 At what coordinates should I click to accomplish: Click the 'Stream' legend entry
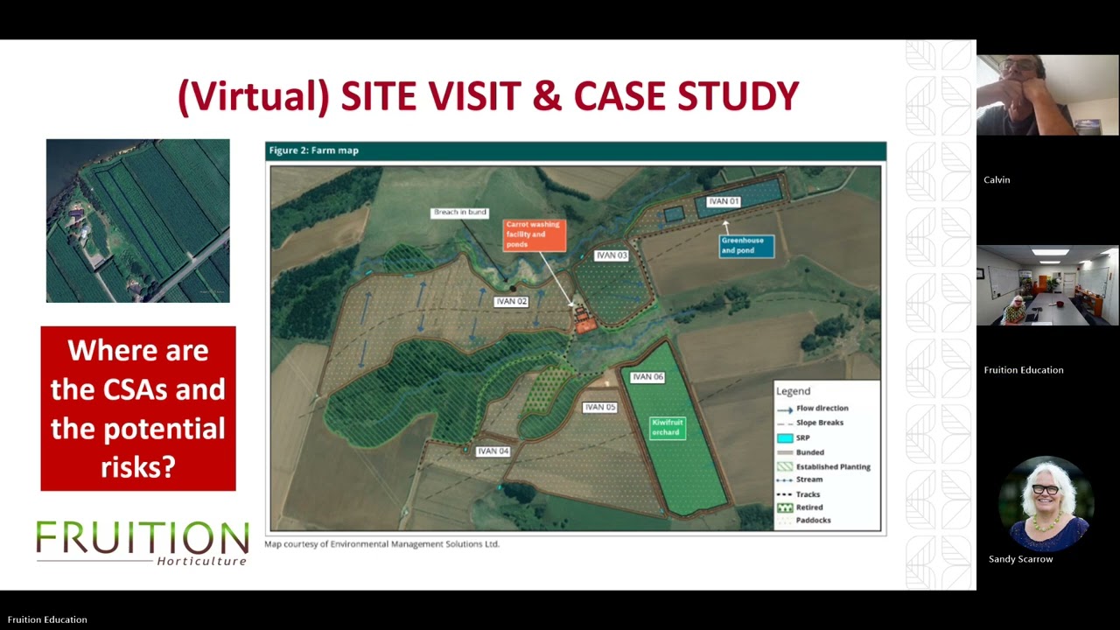(800, 479)
